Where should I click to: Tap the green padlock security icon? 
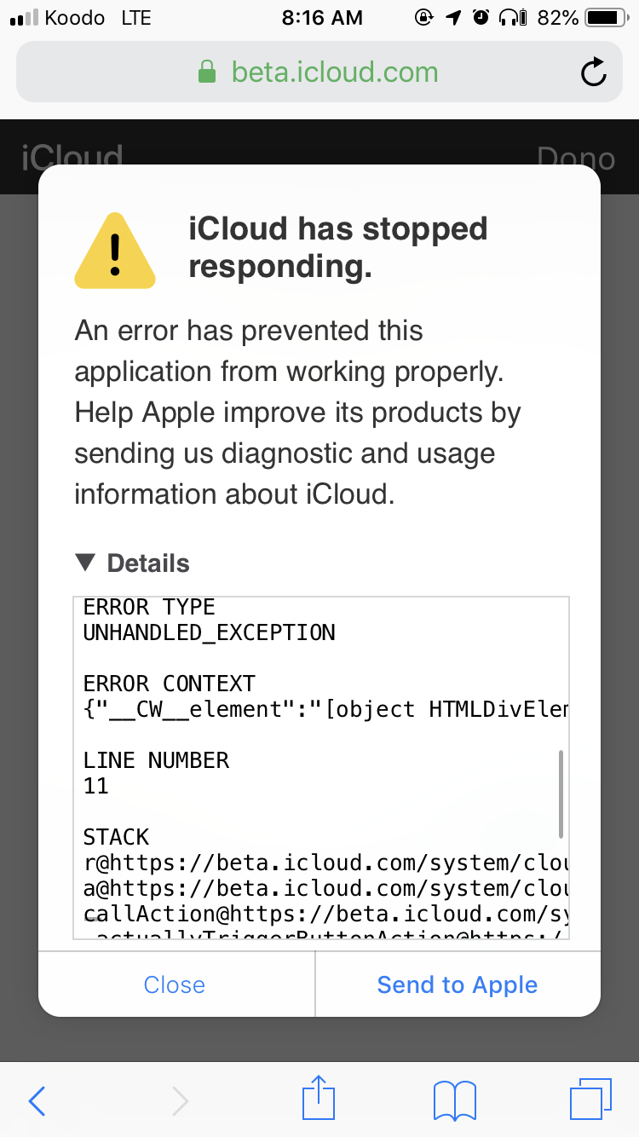tap(207, 72)
